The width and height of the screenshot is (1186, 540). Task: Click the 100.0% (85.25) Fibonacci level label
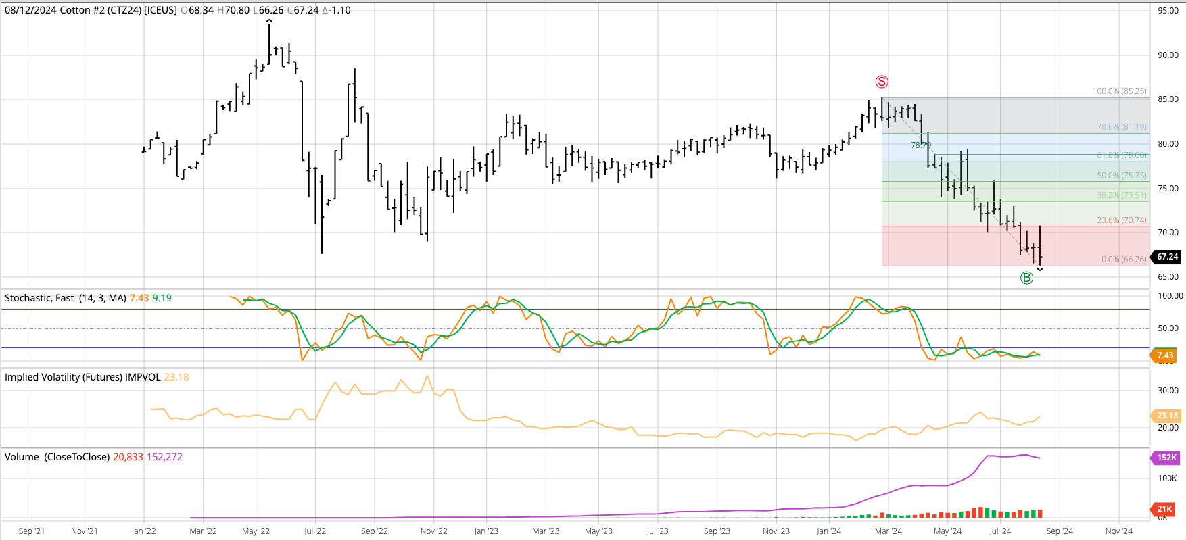pyautogui.click(x=1119, y=91)
